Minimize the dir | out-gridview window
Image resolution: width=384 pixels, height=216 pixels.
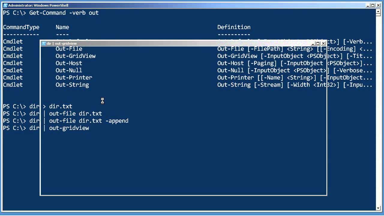pos(313,43)
